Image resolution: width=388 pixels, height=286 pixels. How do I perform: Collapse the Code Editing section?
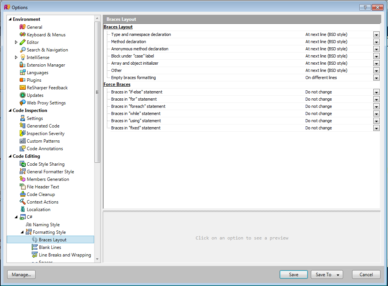pyautogui.click(x=10, y=156)
